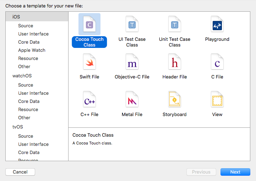Choose the C++ File template
Image resolution: width=256 pixels, height=181 pixels.
[x=89, y=100]
